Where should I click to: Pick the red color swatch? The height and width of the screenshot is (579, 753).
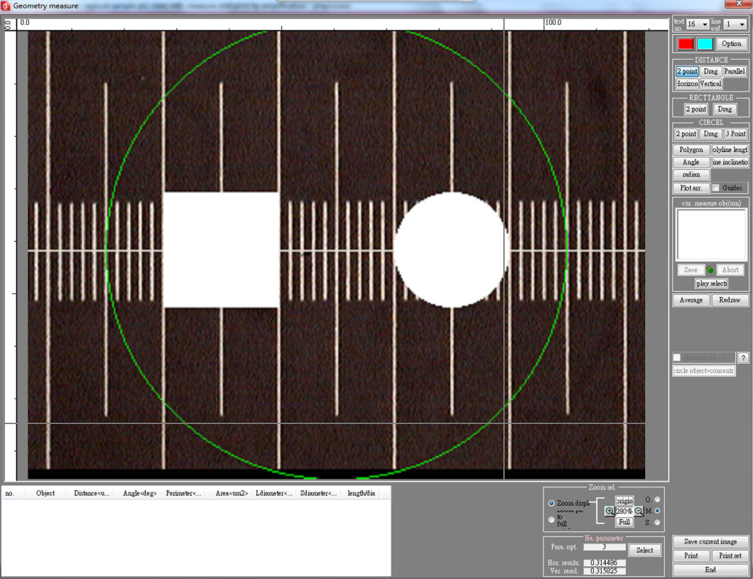[x=686, y=44]
